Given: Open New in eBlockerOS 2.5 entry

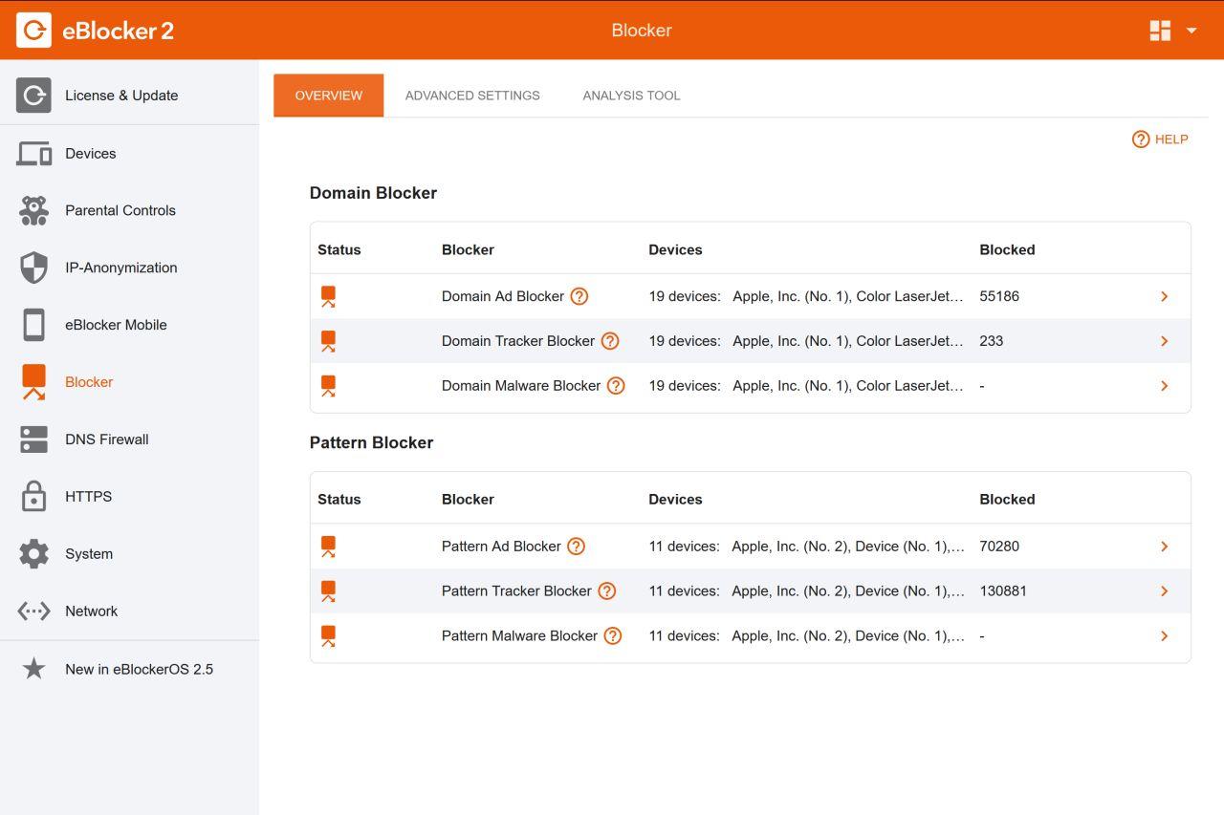Looking at the screenshot, I should (139, 669).
